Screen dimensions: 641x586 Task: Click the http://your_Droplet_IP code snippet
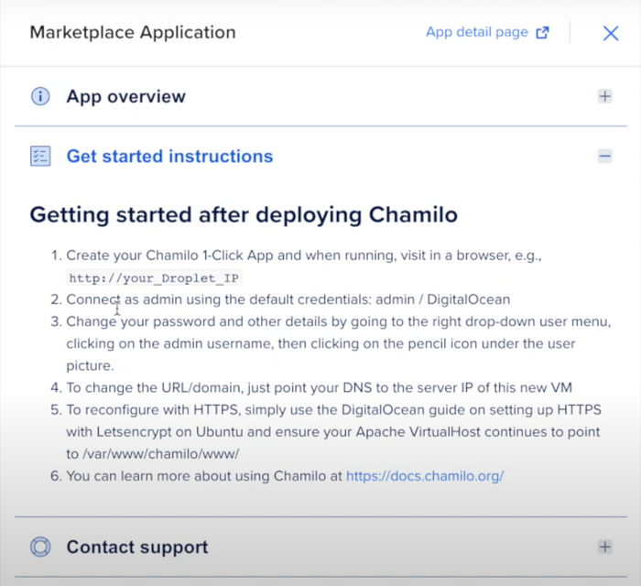tap(154, 278)
